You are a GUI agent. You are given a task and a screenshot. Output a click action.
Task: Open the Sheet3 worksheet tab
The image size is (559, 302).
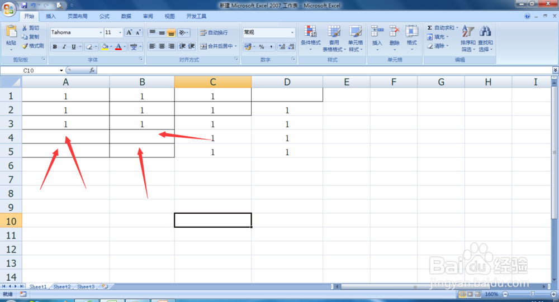[x=86, y=287]
